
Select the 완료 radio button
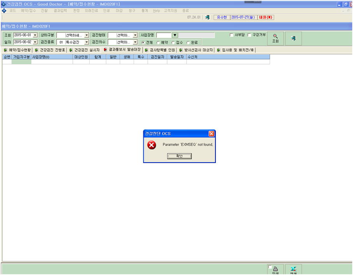pyautogui.click(x=188, y=42)
